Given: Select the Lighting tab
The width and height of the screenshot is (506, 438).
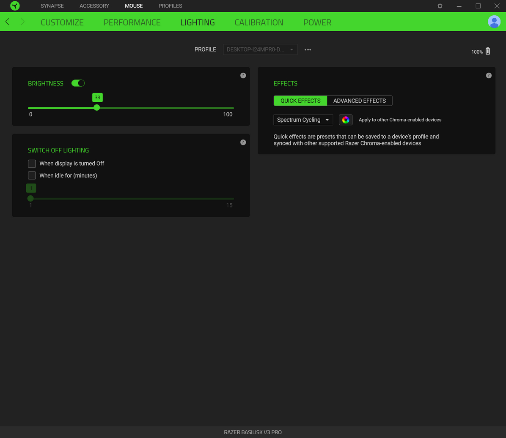Looking at the screenshot, I should 198,22.
